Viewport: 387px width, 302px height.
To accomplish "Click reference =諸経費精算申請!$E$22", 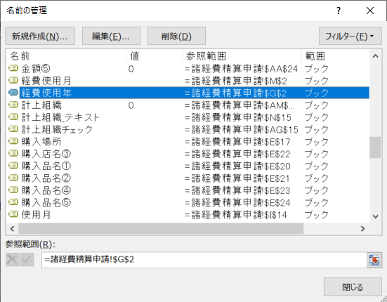I will [x=237, y=154].
